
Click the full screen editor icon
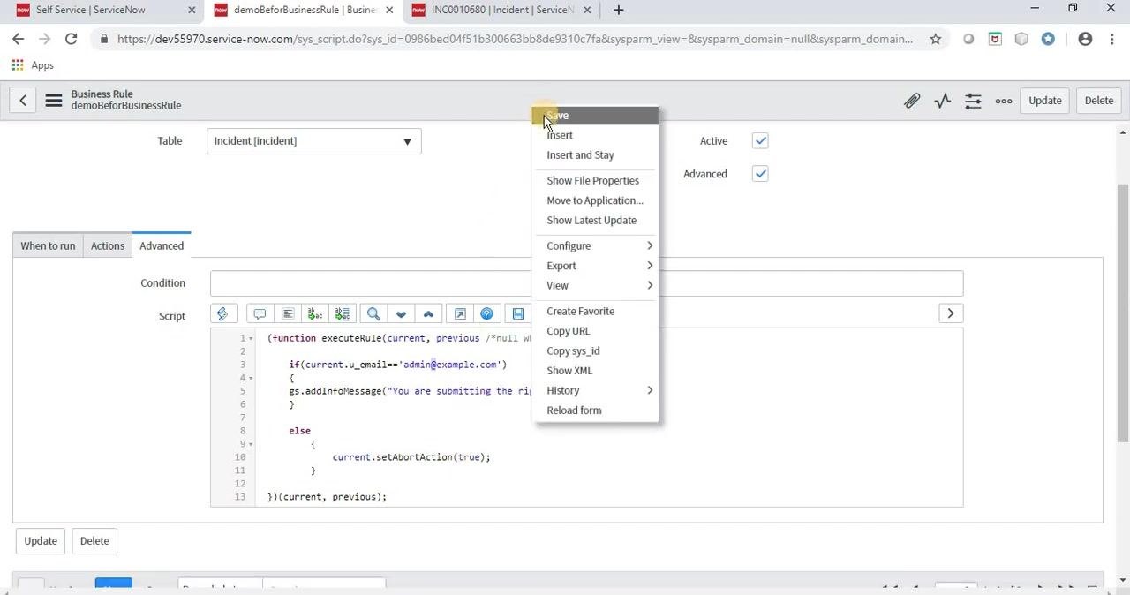click(459, 313)
